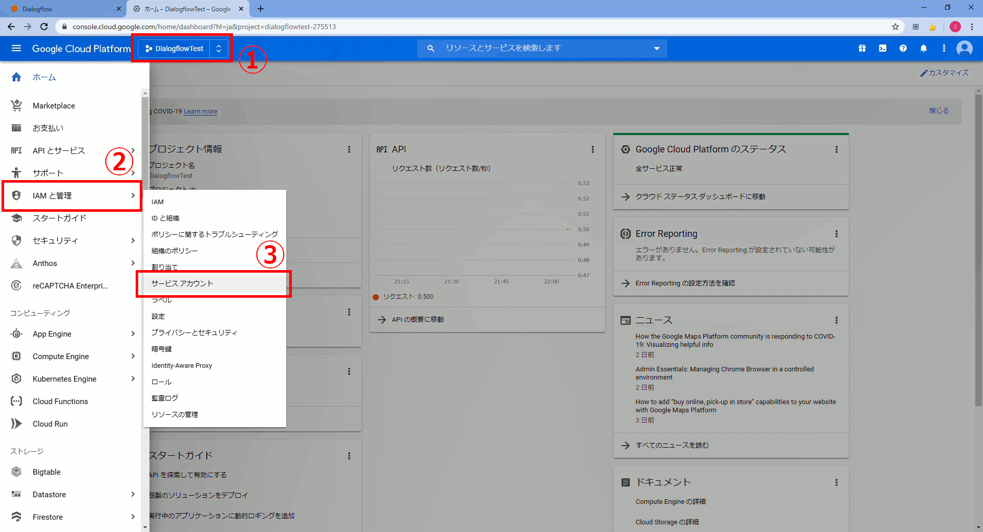Select IAM in the submenu

click(x=215, y=202)
